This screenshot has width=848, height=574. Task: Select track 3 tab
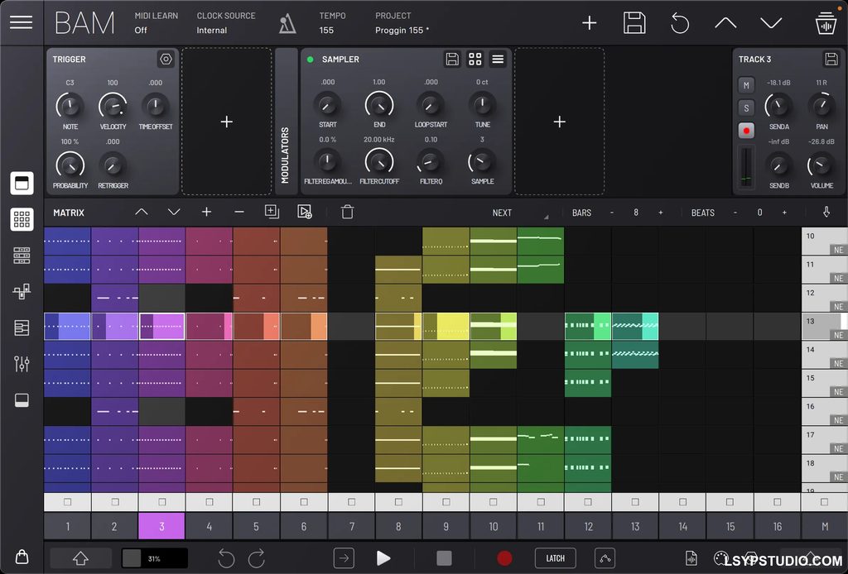point(161,526)
